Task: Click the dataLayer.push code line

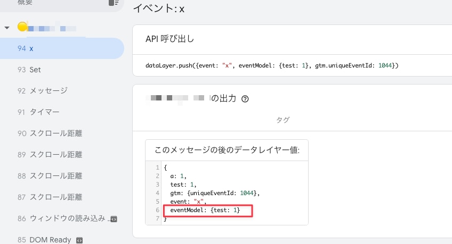Action: click(272, 65)
